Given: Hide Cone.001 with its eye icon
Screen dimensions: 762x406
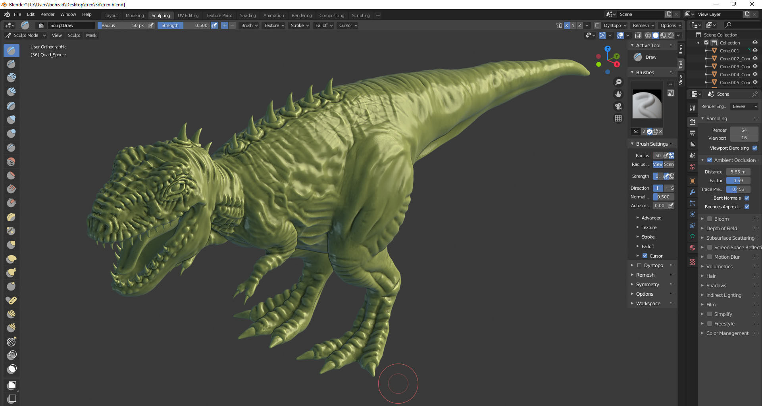Looking at the screenshot, I should (755, 50).
